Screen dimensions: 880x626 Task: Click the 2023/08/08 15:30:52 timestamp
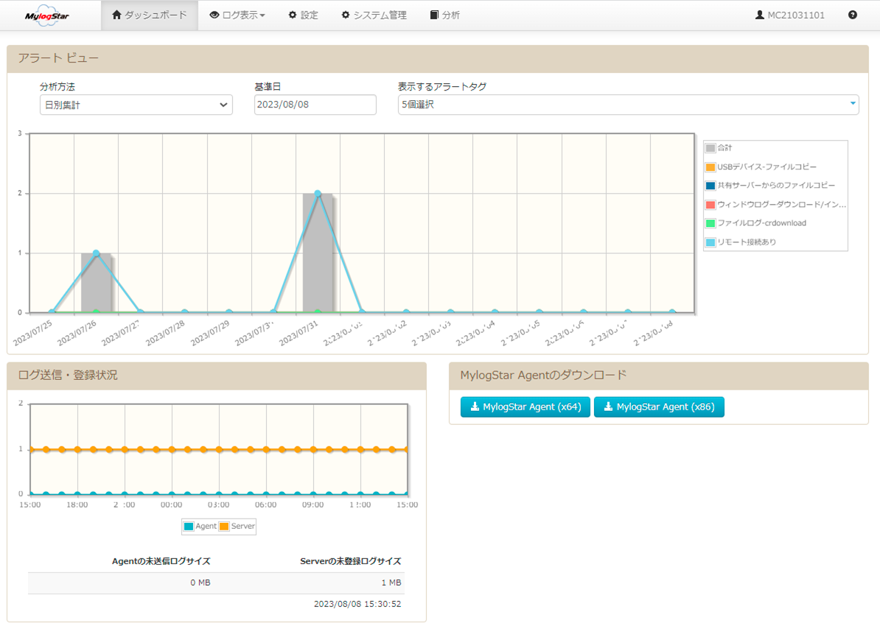coord(357,604)
